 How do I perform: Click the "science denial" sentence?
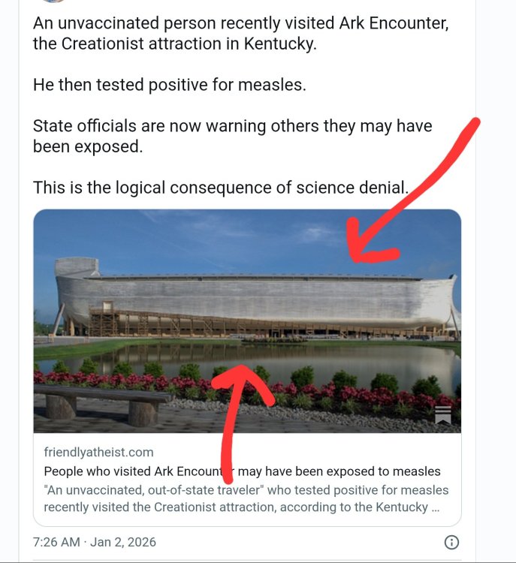pyautogui.click(x=221, y=188)
